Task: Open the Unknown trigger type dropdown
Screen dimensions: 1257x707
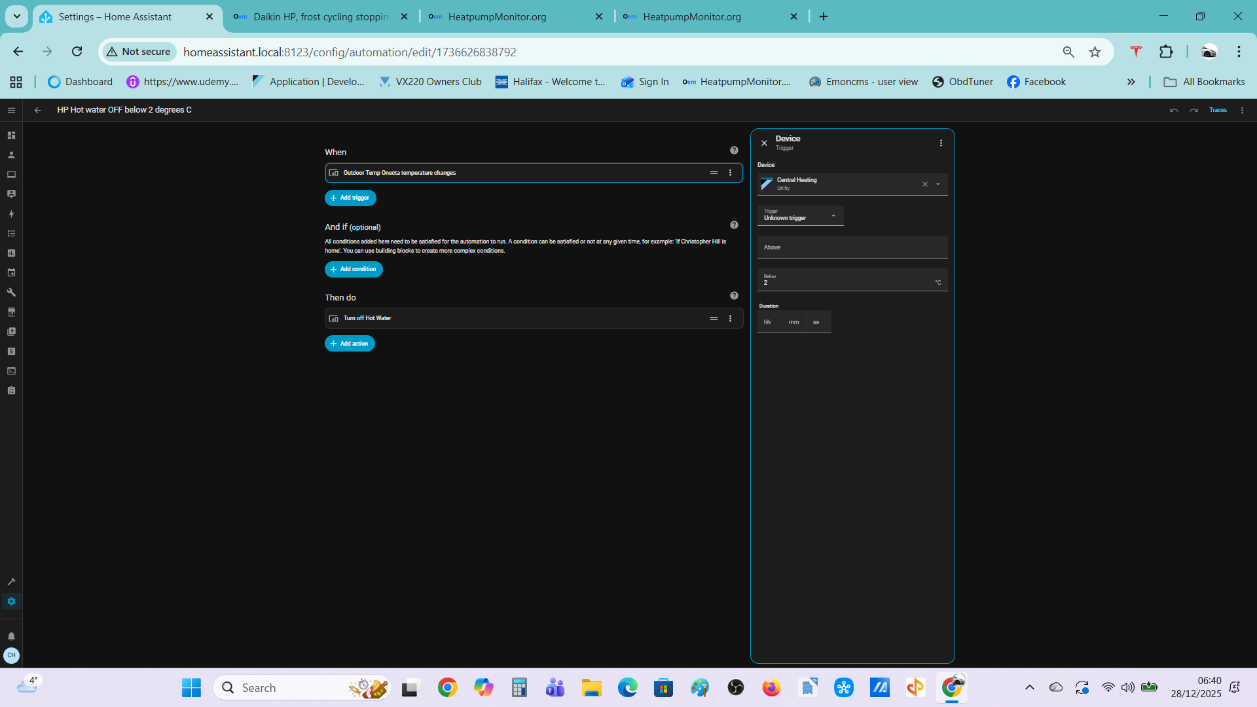Action: point(800,215)
